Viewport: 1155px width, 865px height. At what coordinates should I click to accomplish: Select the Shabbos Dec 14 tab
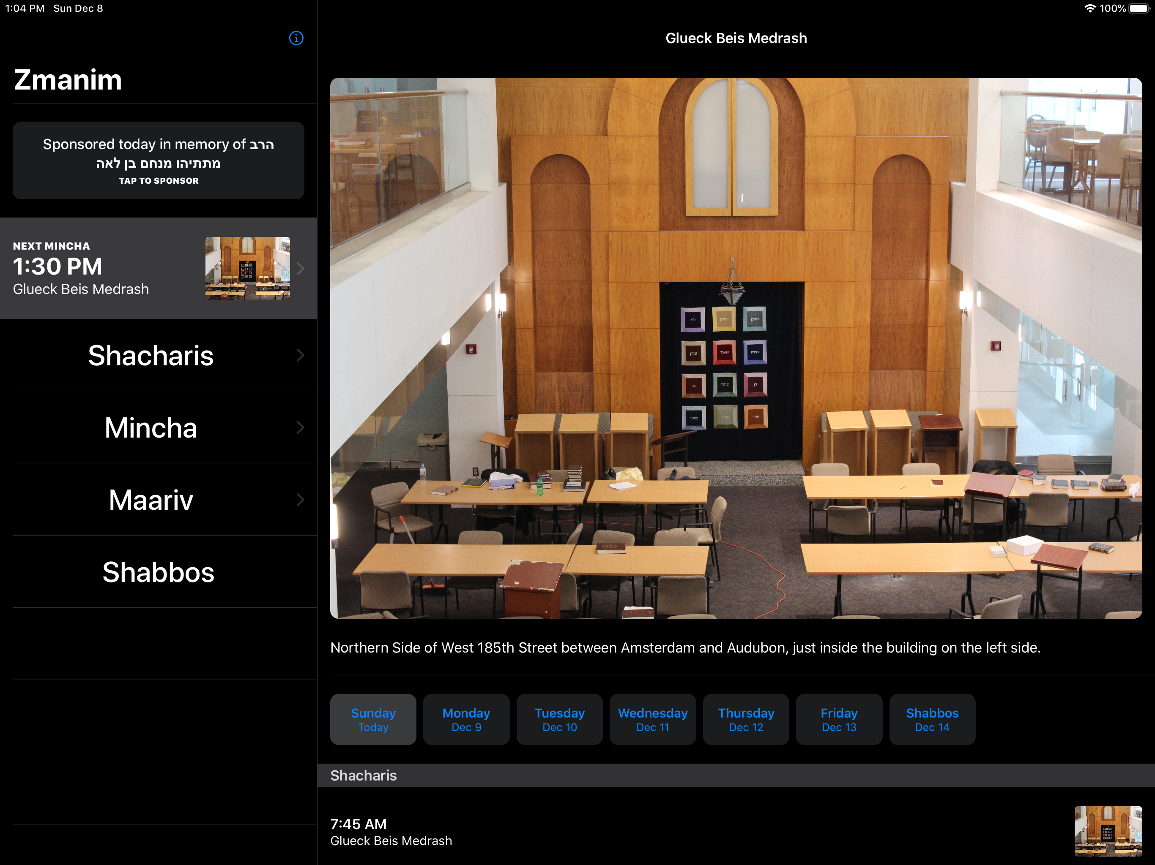coord(933,719)
